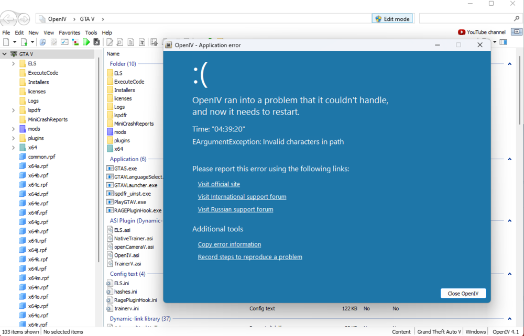This screenshot has width=524, height=336.
Task: Click the forward navigation arrow
Action: point(24,19)
